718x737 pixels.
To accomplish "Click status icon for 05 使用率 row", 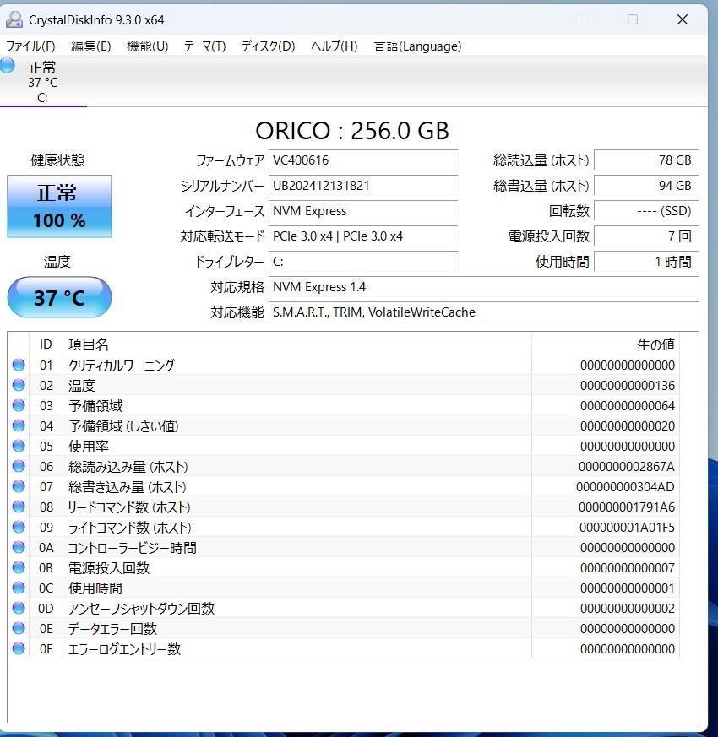I will pos(19,446).
